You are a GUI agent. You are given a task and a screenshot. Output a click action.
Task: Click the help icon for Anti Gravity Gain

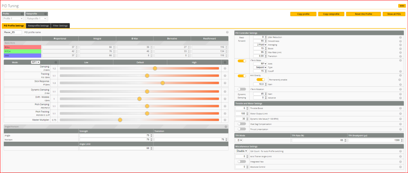point(401,84)
